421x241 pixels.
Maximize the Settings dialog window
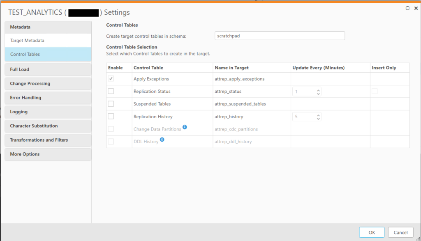407,8
